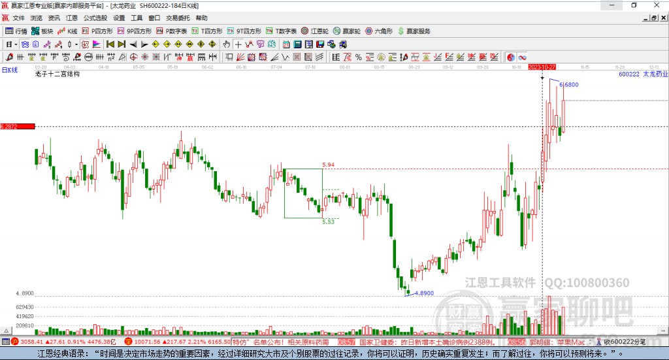Image resolution: width=669 pixels, height=360 pixels.
Task: Click the 深 Shenzhen index 10071.56 entry
Action: click(x=178, y=342)
